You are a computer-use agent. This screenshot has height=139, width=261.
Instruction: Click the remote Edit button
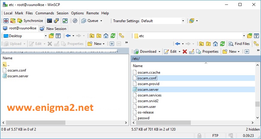point(170,52)
